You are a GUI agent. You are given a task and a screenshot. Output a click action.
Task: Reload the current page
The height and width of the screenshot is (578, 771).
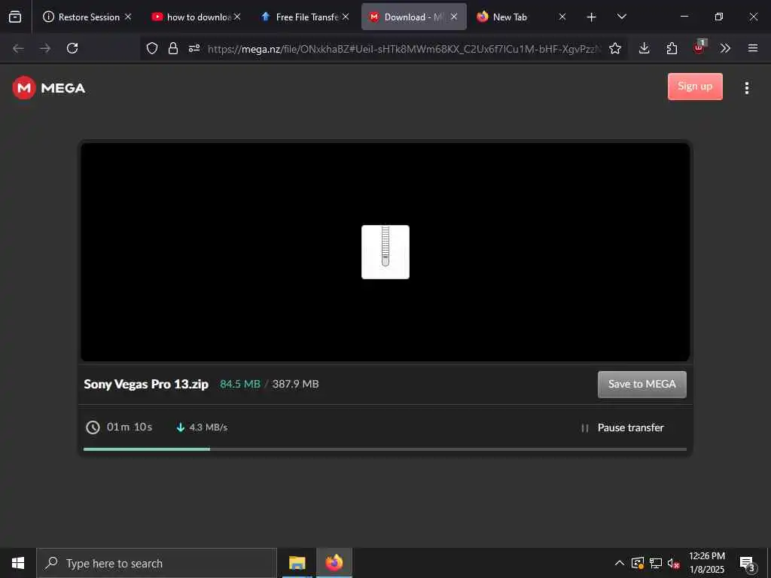click(x=72, y=48)
